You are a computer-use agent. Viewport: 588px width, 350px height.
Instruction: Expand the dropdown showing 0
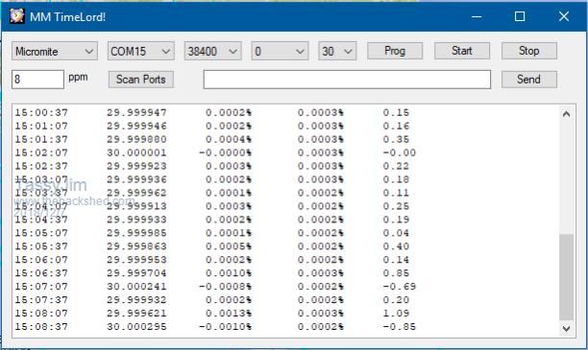tap(280, 51)
